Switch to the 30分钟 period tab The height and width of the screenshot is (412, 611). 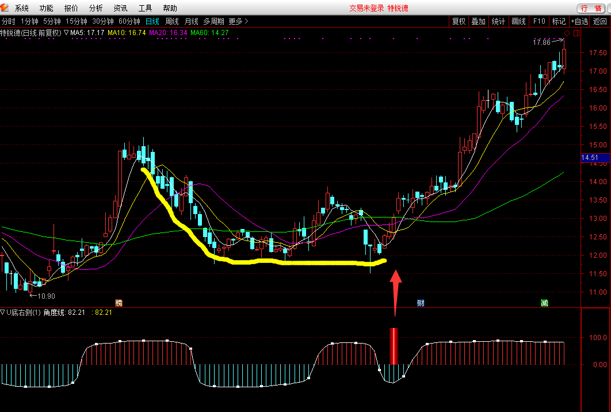click(x=103, y=21)
